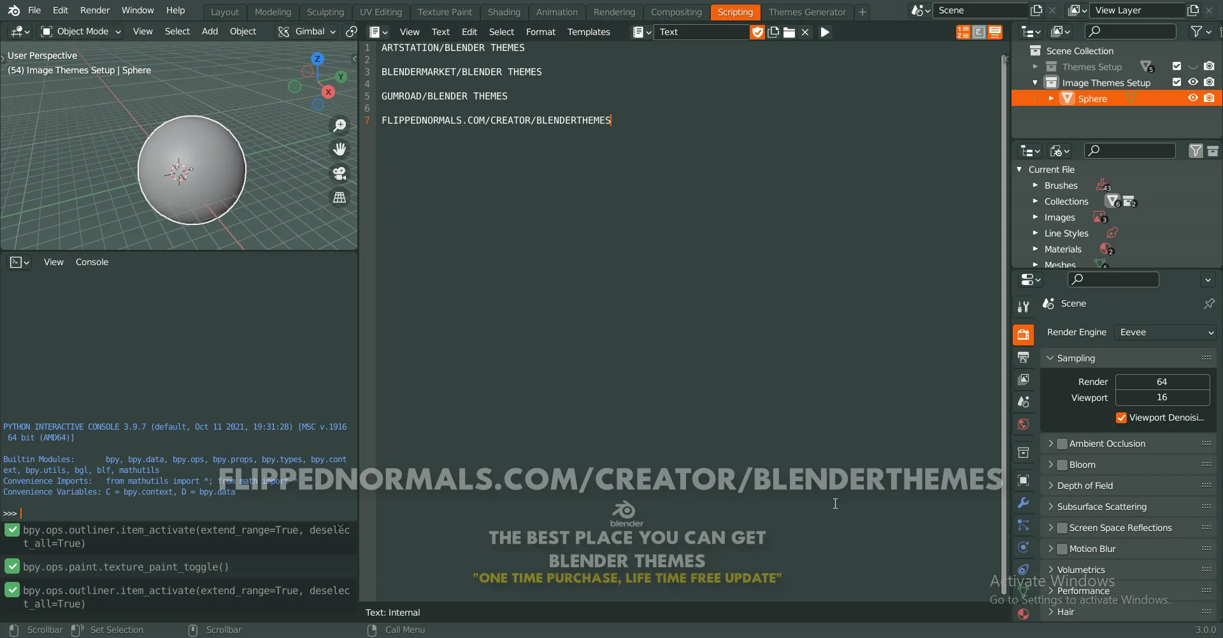Switch to the Shading workspace tab
Image resolution: width=1223 pixels, height=638 pixels.
coord(504,11)
